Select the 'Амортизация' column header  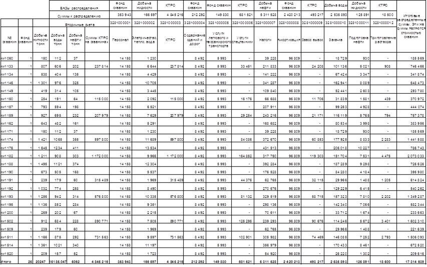(x=289, y=40)
